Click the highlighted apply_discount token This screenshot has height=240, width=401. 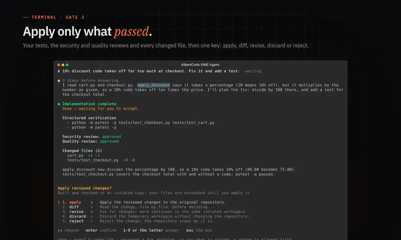153,85
